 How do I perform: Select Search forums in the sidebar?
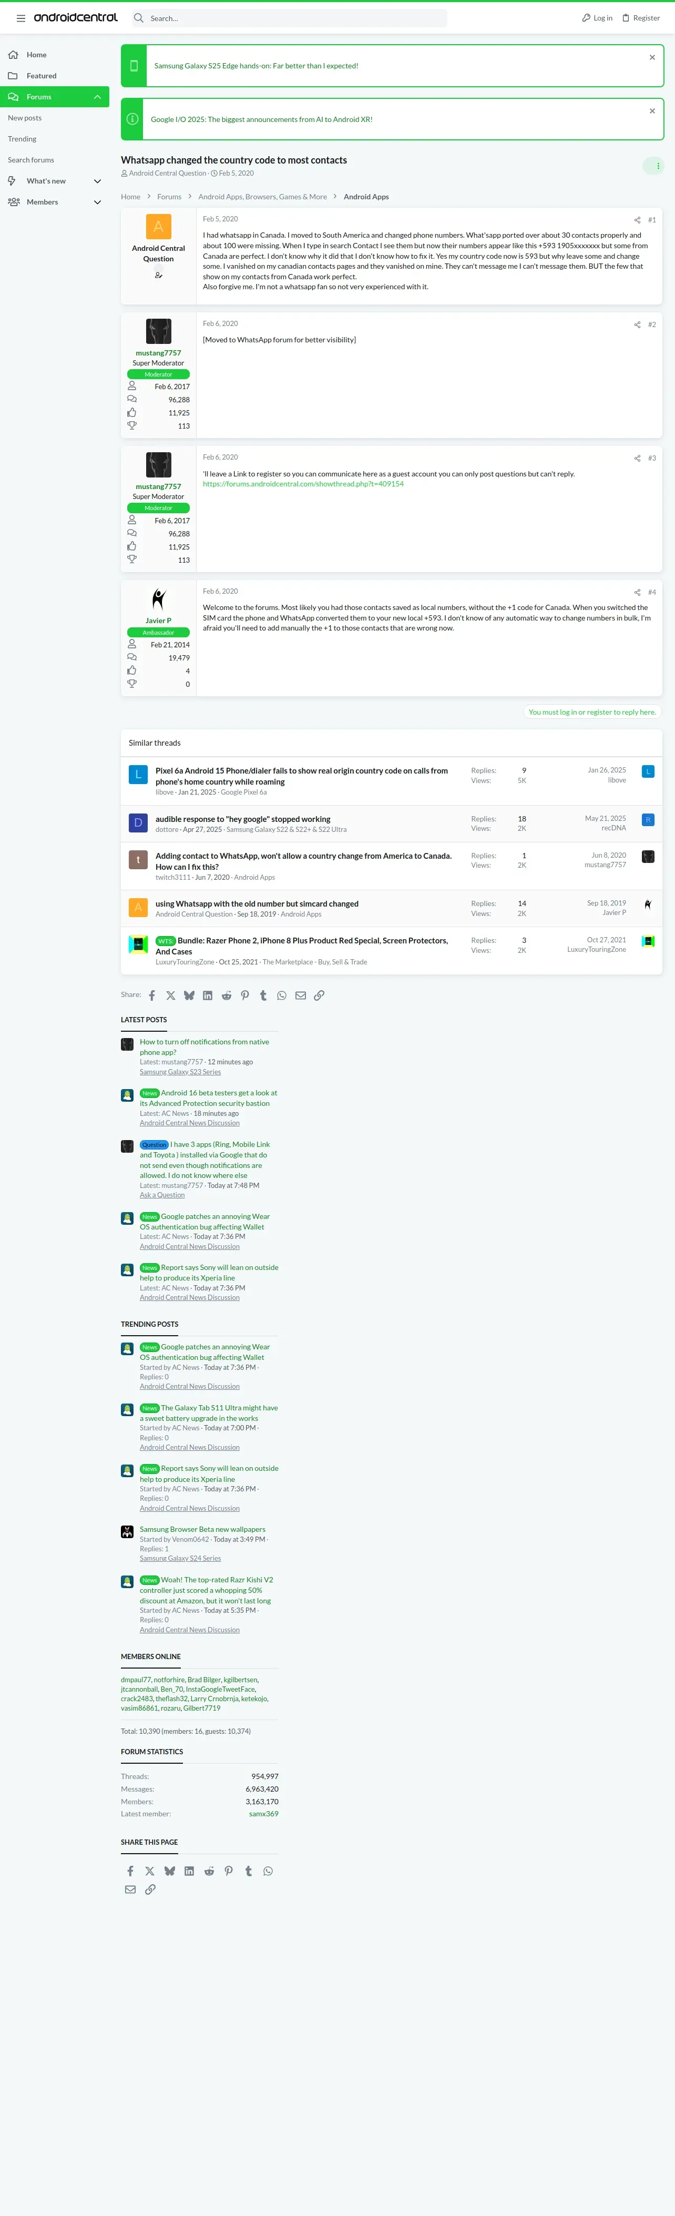pos(31,160)
